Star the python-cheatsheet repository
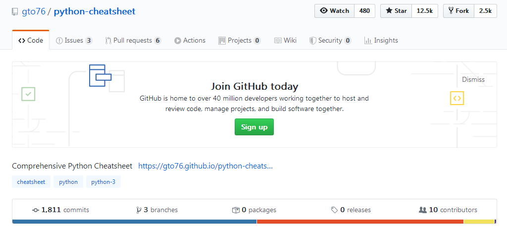The height and width of the screenshot is (228, 507). pyautogui.click(x=396, y=11)
